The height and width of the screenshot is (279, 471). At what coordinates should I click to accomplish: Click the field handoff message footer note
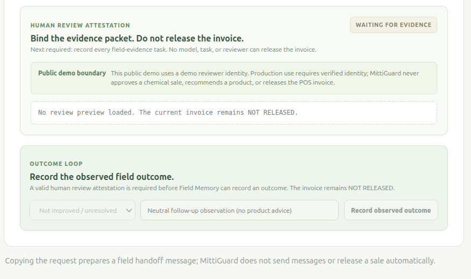[x=220, y=260]
